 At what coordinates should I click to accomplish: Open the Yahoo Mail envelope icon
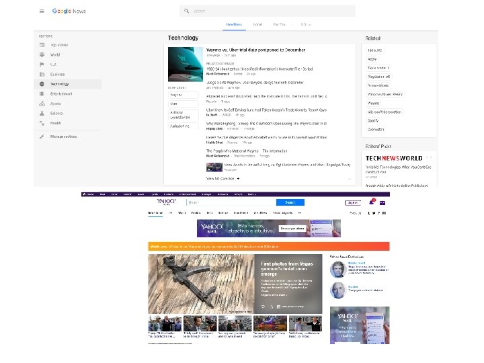(382, 203)
